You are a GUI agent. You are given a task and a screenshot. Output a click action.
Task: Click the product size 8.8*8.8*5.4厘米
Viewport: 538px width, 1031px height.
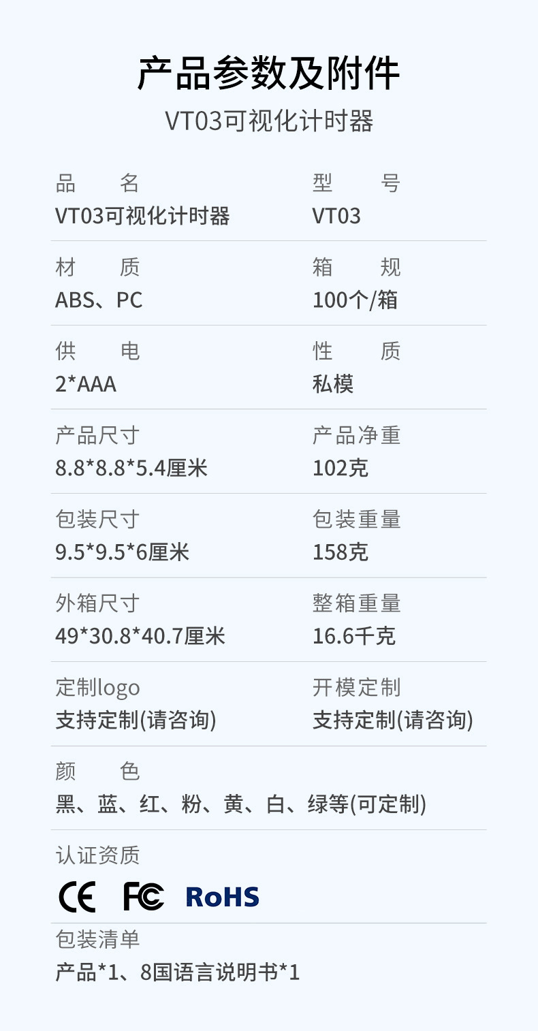131,469
